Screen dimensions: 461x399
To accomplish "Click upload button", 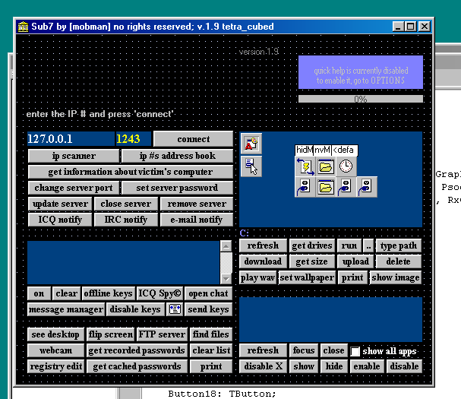I will (355, 261).
